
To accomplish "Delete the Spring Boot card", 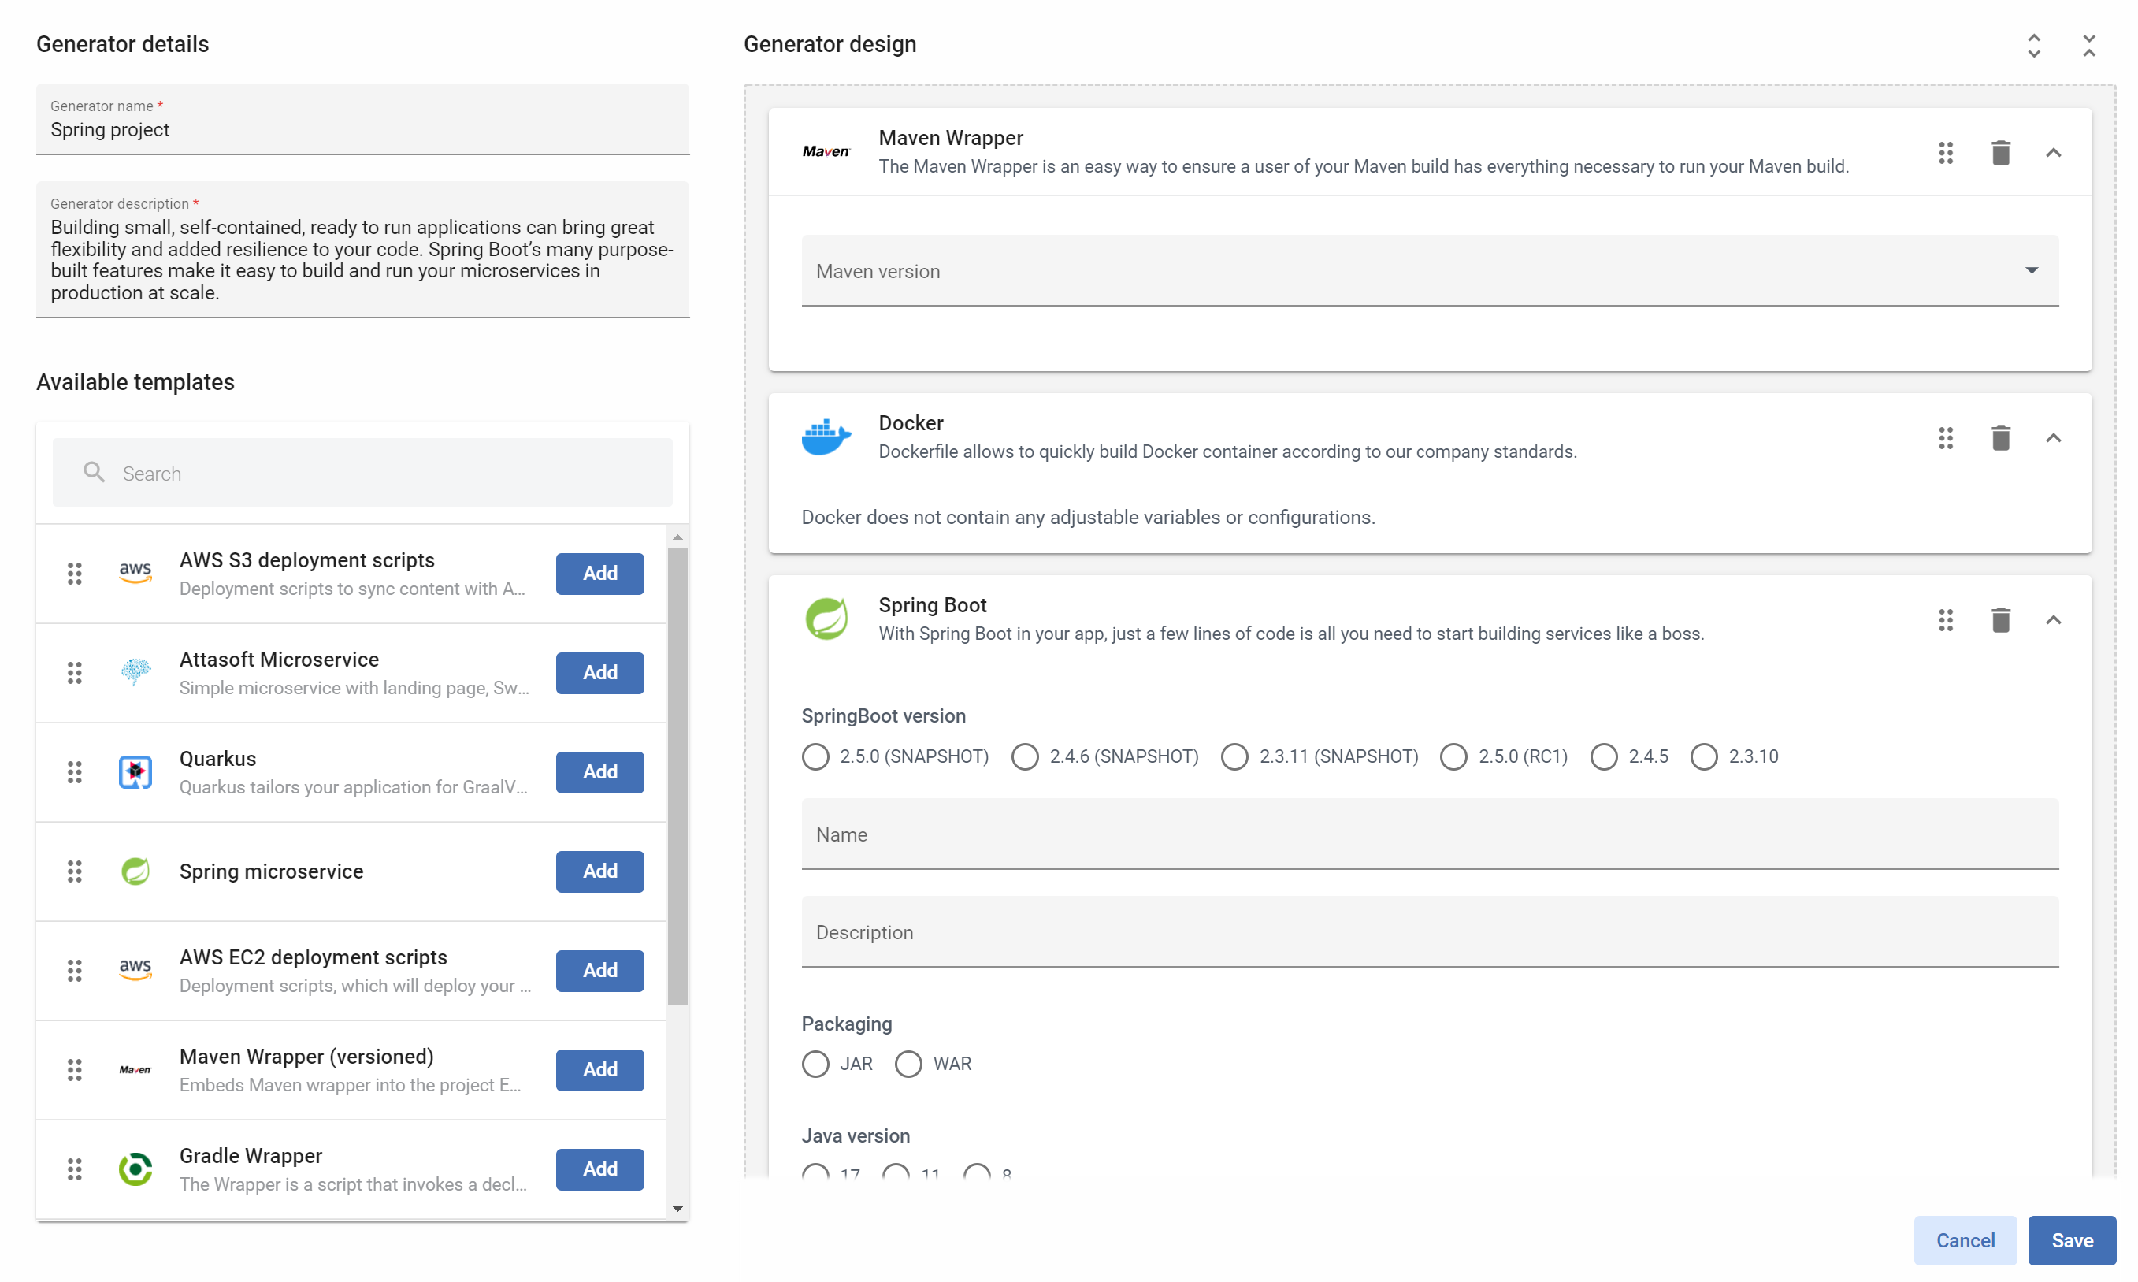I will pos(2000,619).
